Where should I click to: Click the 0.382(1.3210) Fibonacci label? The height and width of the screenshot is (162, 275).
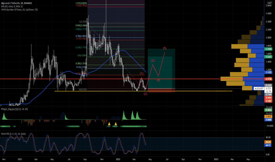(x=81, y=63)
